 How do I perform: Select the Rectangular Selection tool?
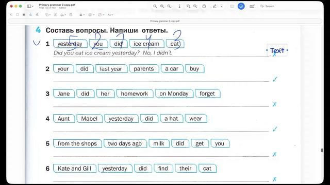18,15
